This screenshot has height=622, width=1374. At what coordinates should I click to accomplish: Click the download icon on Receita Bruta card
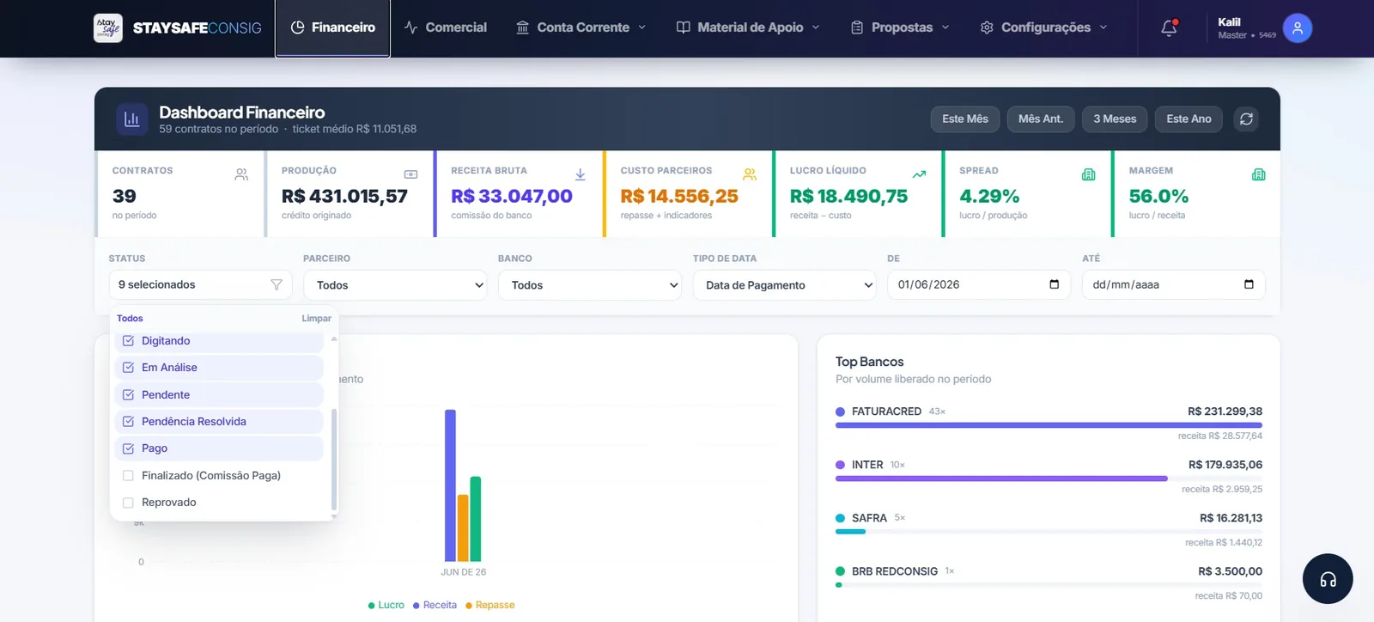pyautogui.click(x=581, y=174)
